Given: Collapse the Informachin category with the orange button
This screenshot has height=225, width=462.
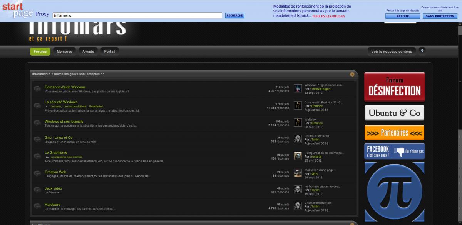Looking at the screenshot, I should 352,74.
